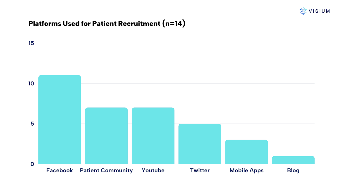
Task: Click the Patient Community axis label
Action: tap(106, 170)
